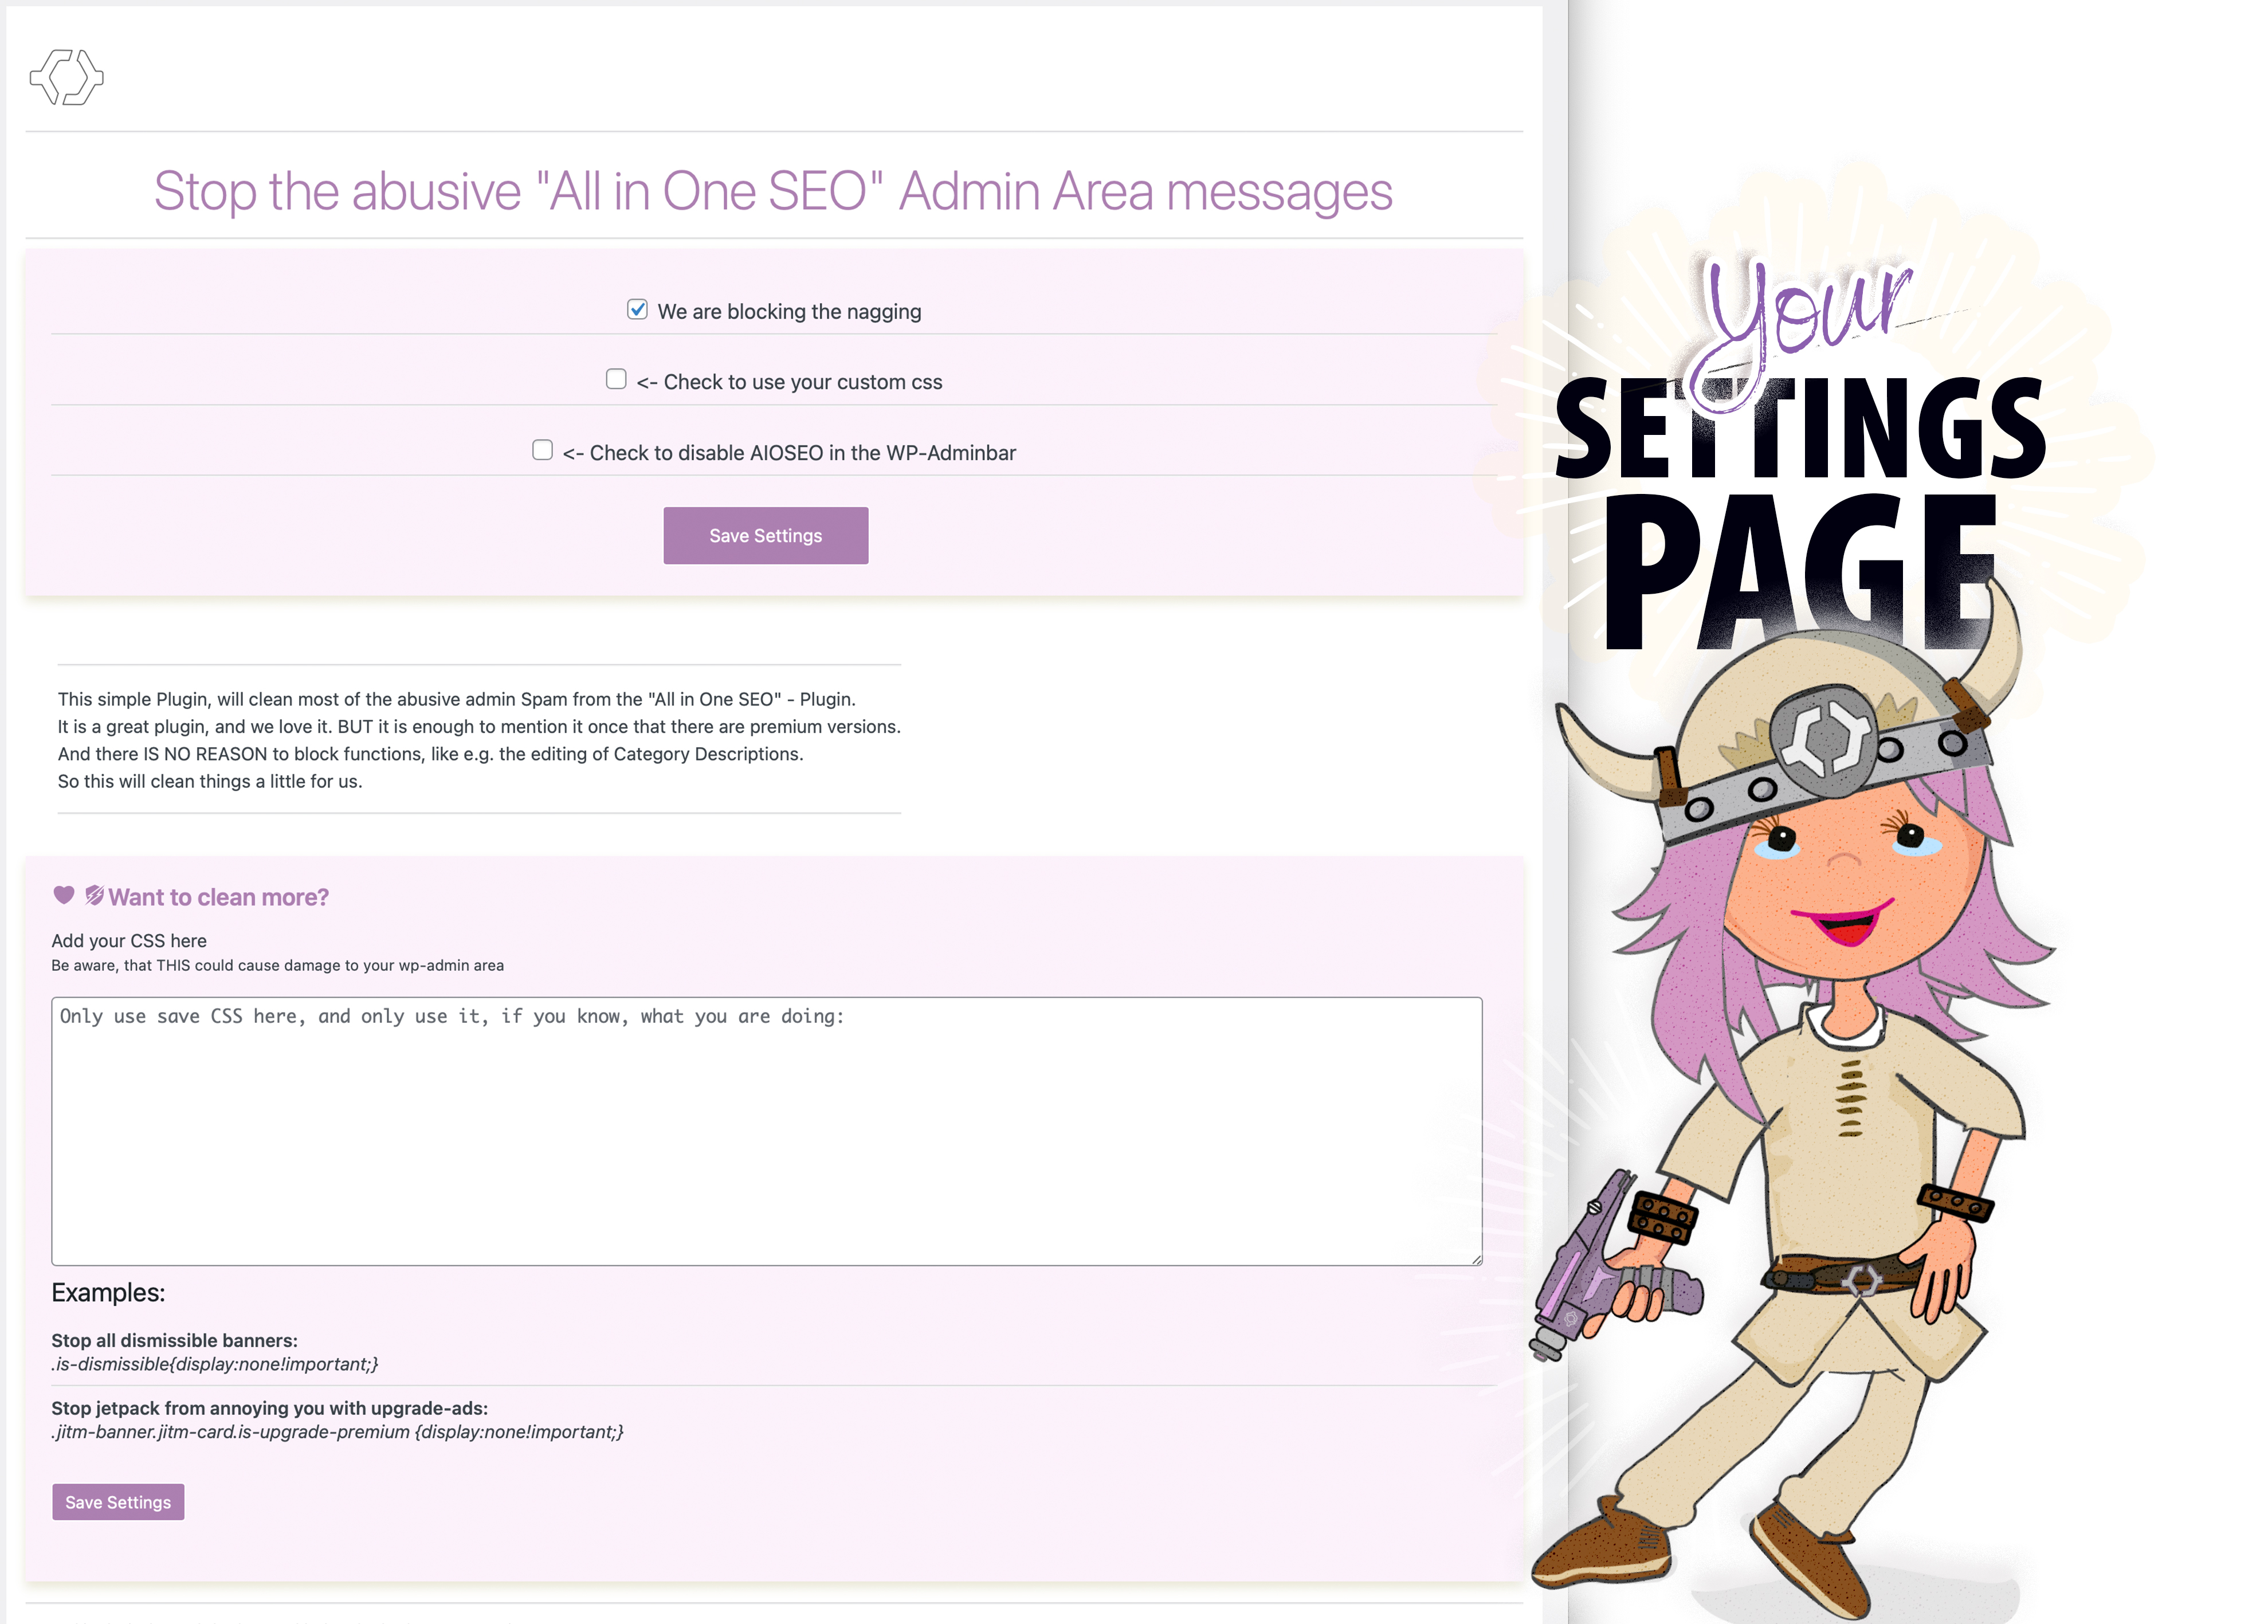Click the 'And there IS NO REASON' description line
The height and width of the screenshot is (1624, 2268).
(430, 754)
